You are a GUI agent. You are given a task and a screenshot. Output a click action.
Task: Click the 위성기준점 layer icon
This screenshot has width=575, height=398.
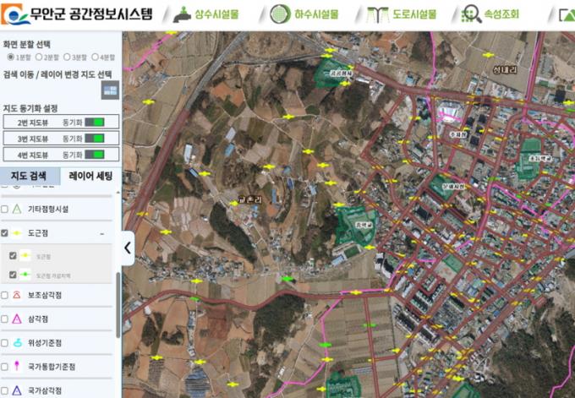(17, 343)
